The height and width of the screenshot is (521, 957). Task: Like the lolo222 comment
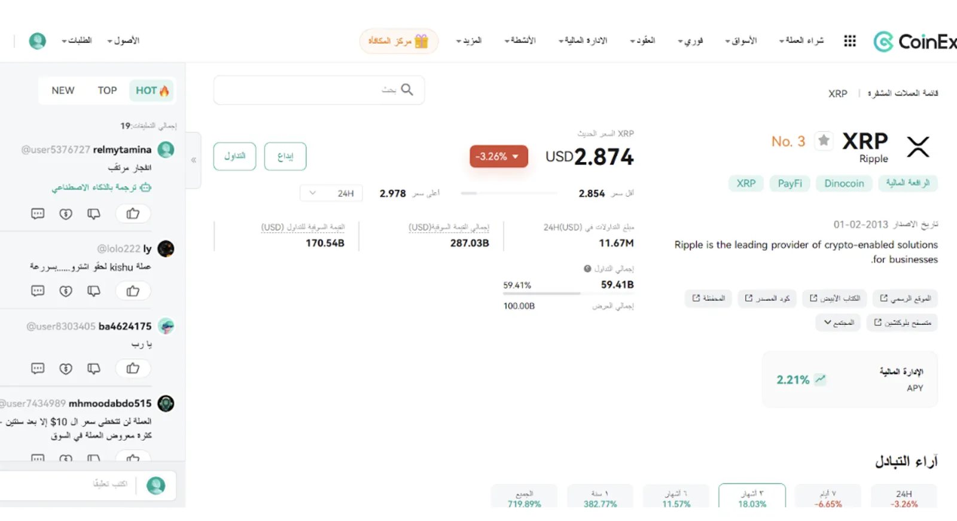coord(133,291)
